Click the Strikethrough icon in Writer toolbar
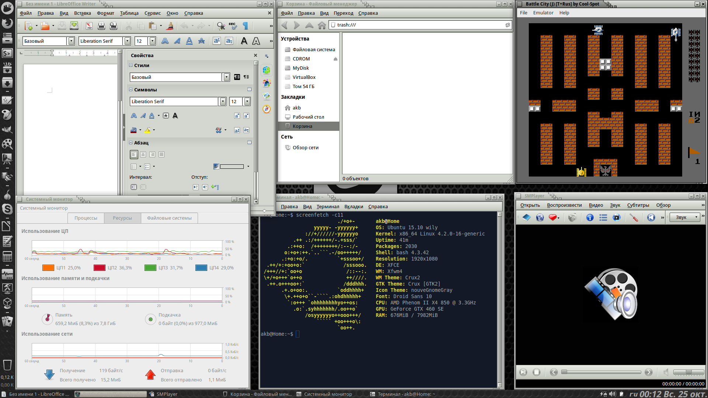Screen dimensions: 708x398 coord(201,41)
